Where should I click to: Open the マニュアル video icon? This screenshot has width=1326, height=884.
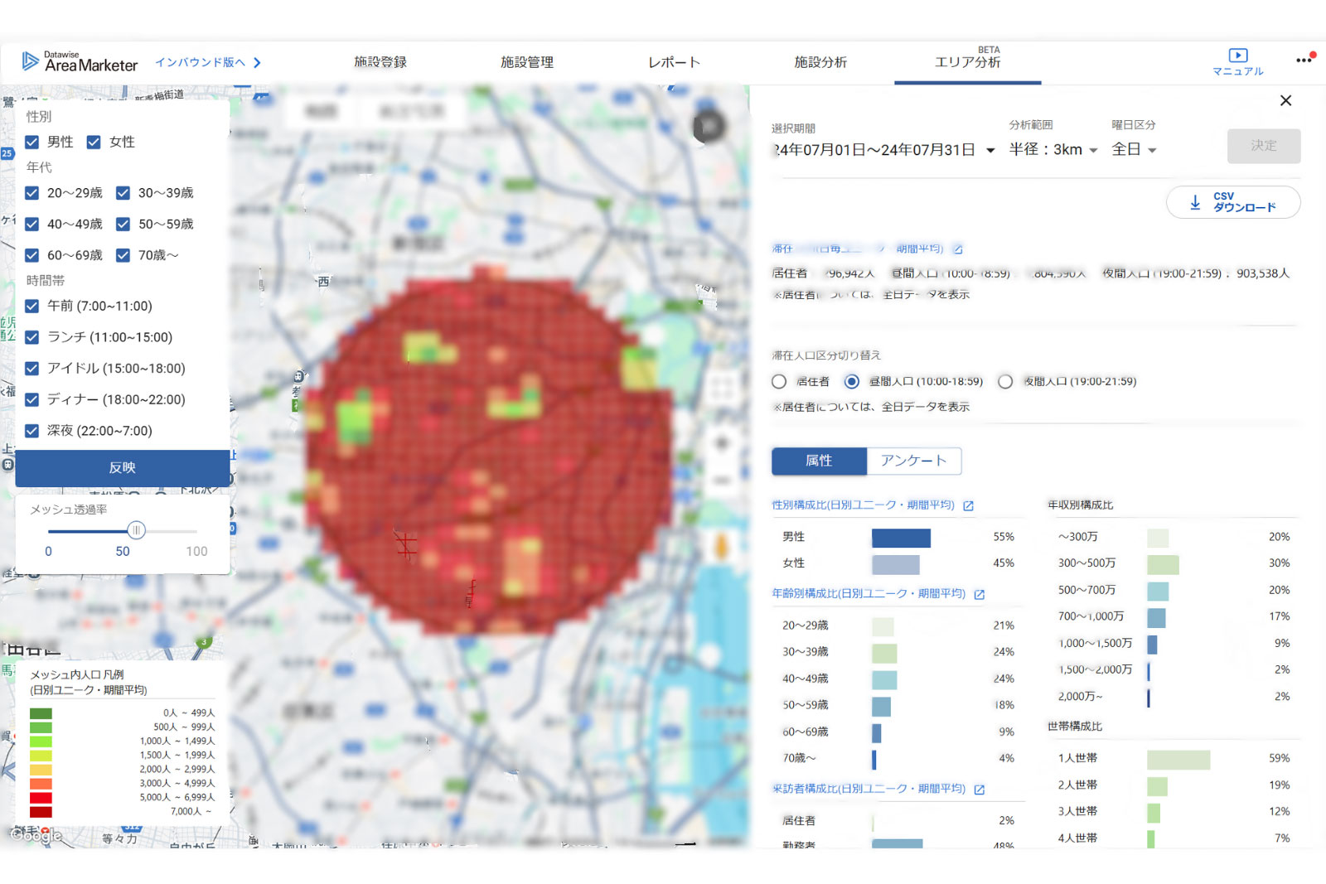click(x=1237, y=56)
